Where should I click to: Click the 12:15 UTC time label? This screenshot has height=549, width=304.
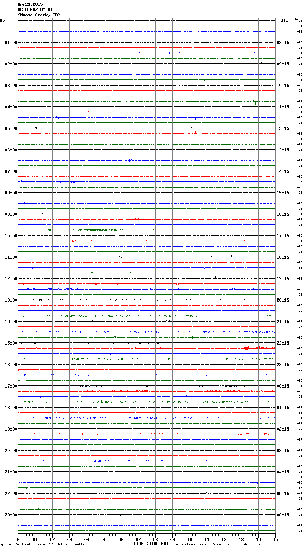tap(283, 128)
